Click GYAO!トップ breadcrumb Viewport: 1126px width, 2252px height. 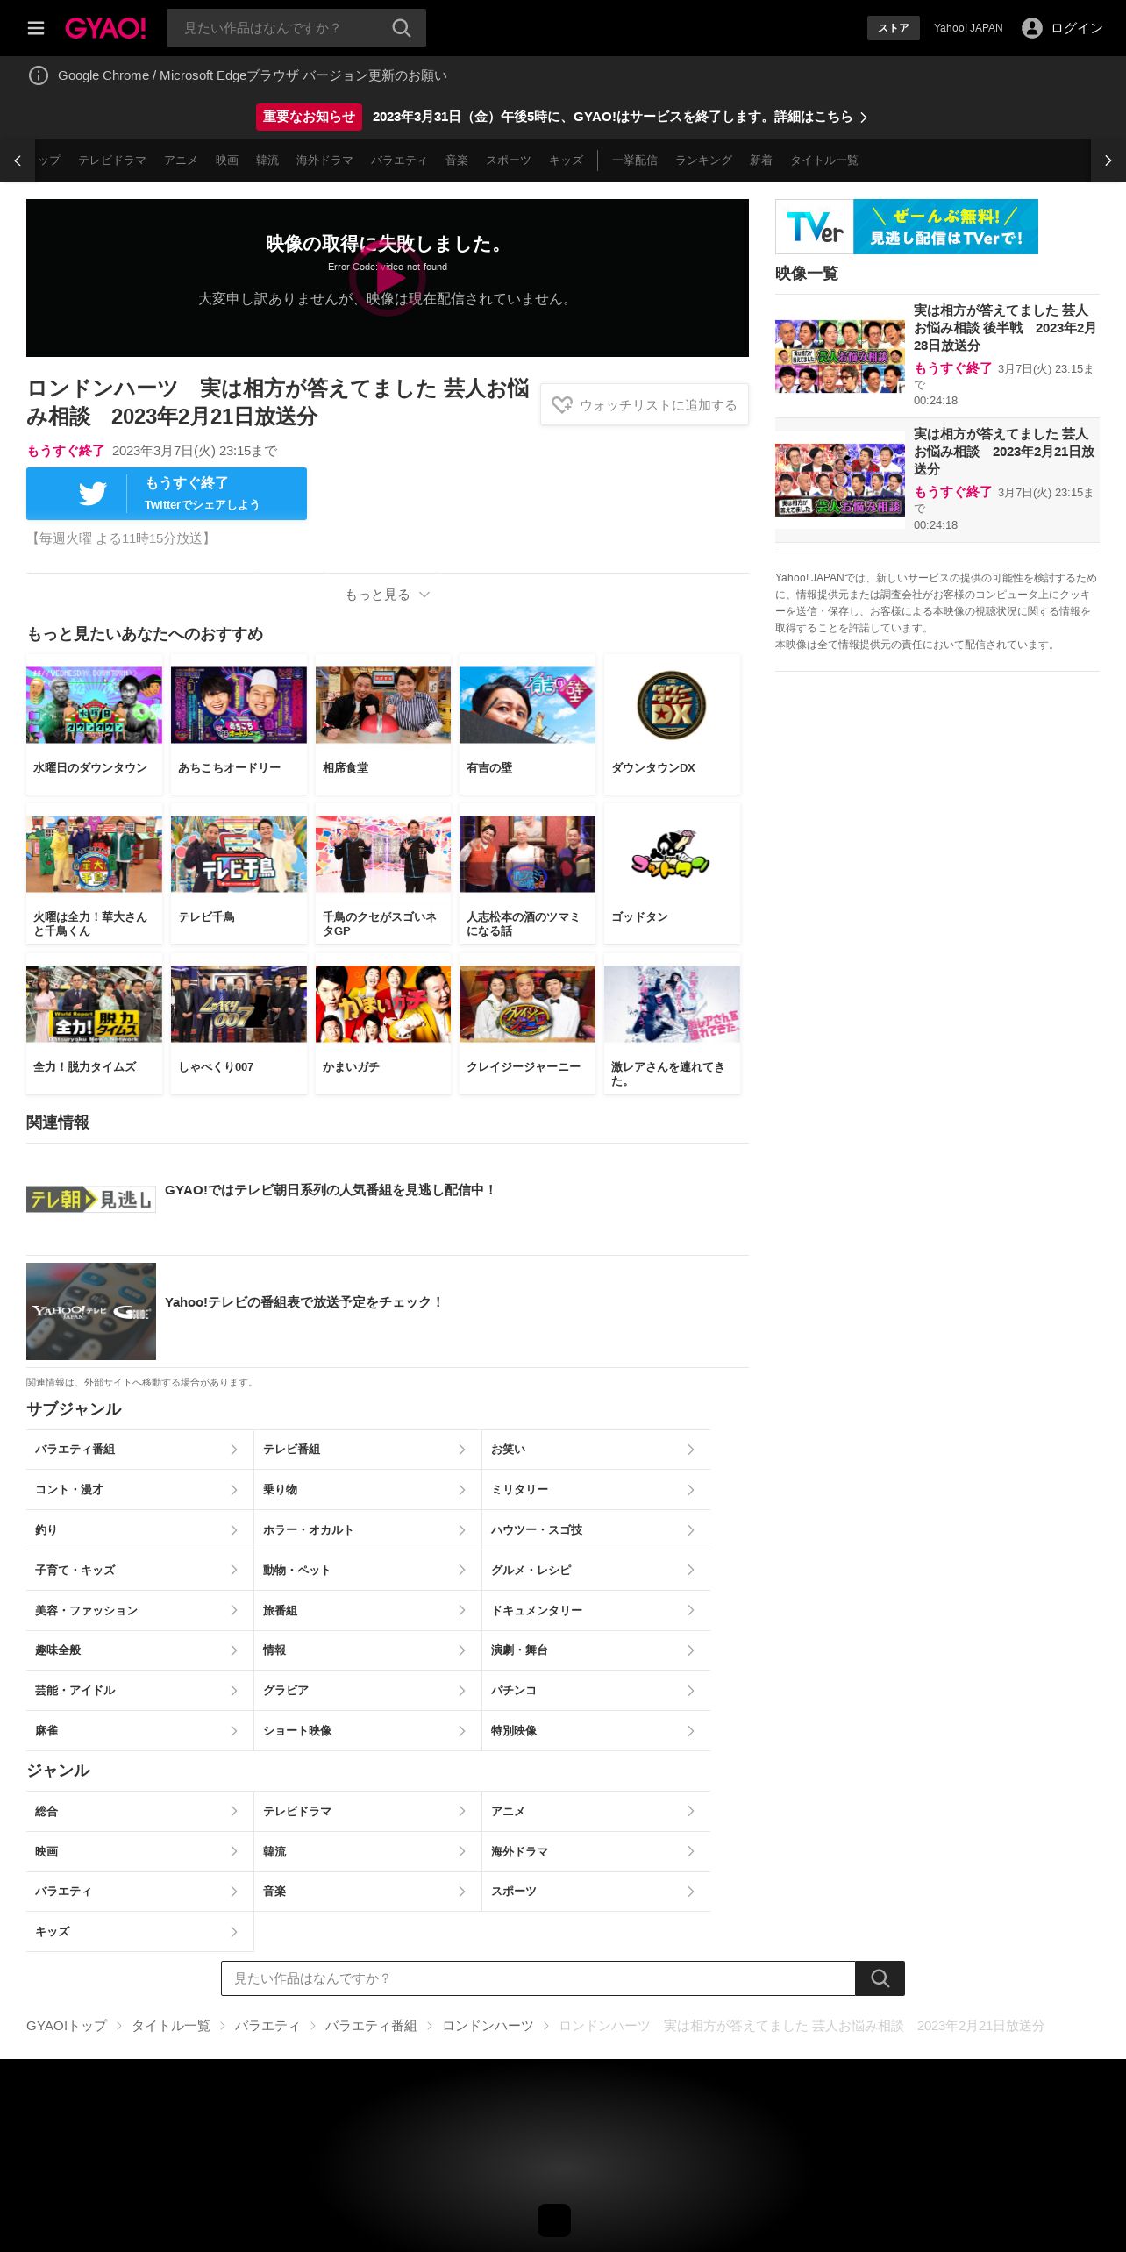pos(67,2026)
